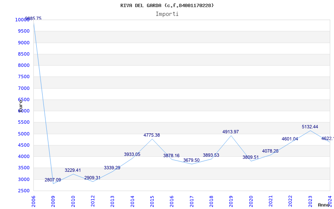The width and height of the screenshot is (334, 209).
Task: Click the y-axis value 9000
Action: click(x=24, y=43)
